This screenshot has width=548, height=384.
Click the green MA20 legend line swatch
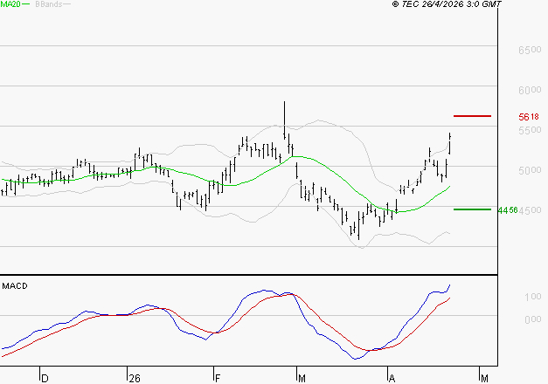coord(24,4)
